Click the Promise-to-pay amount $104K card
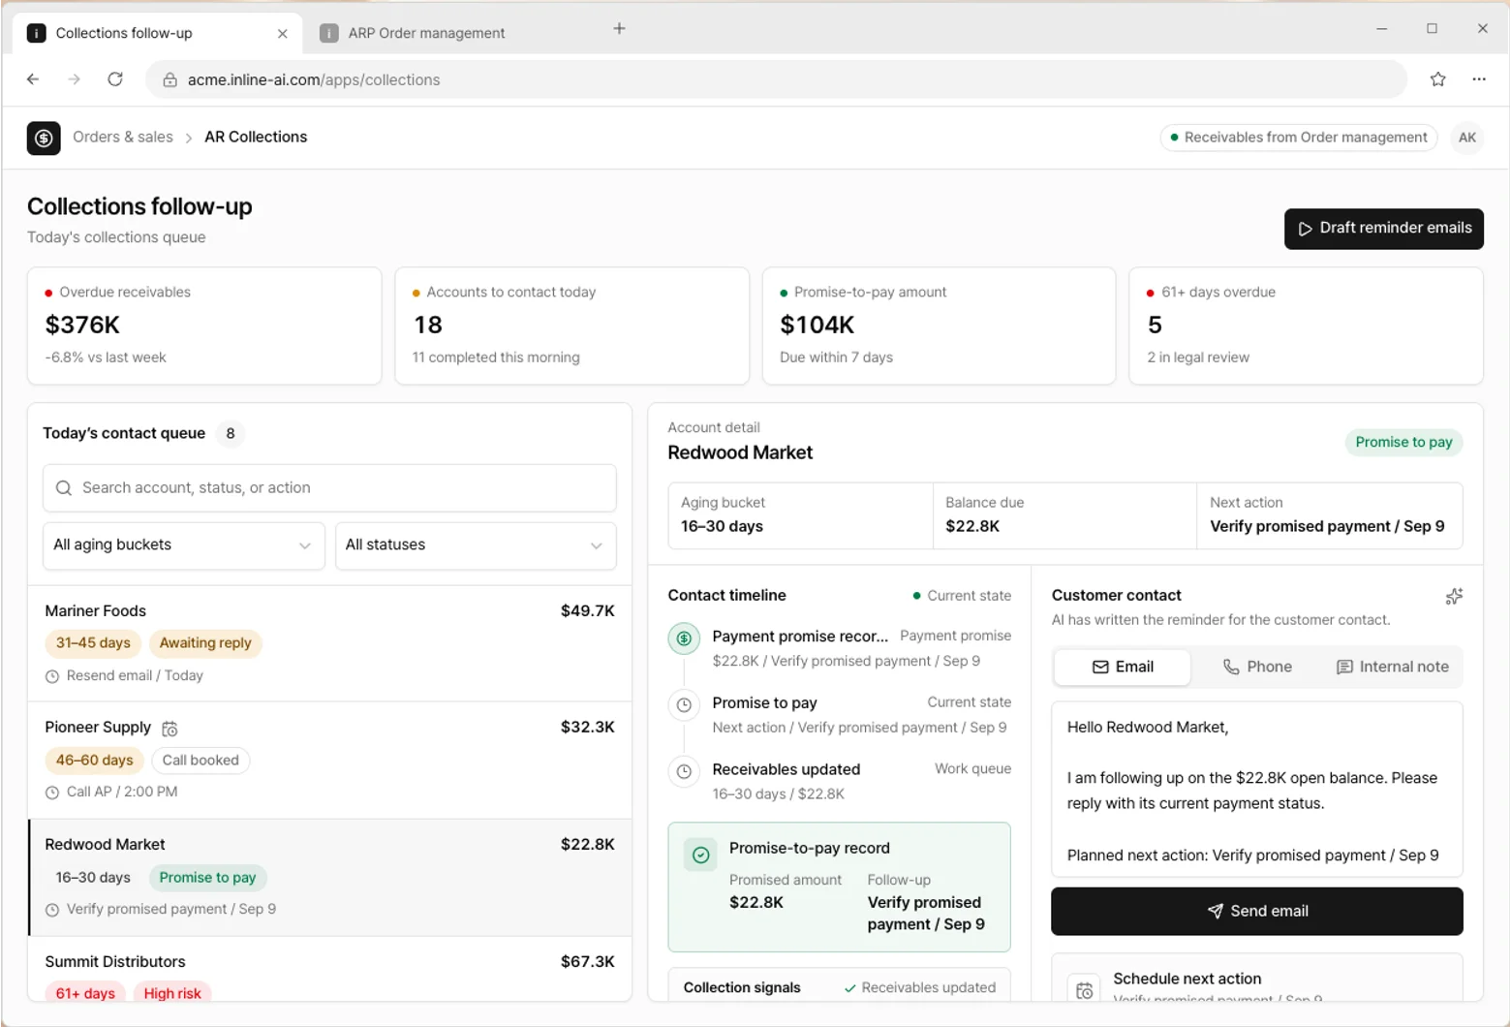The image size is (1511, 1027). pos(939,327)
